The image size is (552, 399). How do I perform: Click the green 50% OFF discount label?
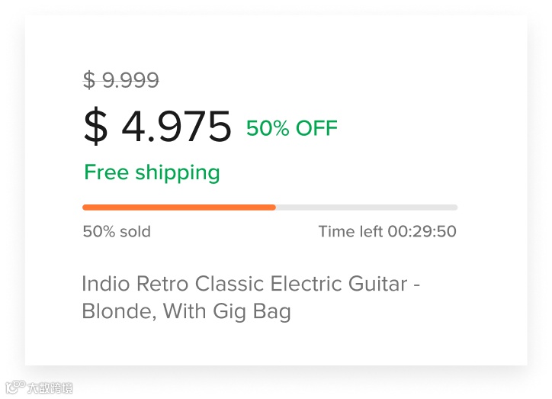pos(291,128)
